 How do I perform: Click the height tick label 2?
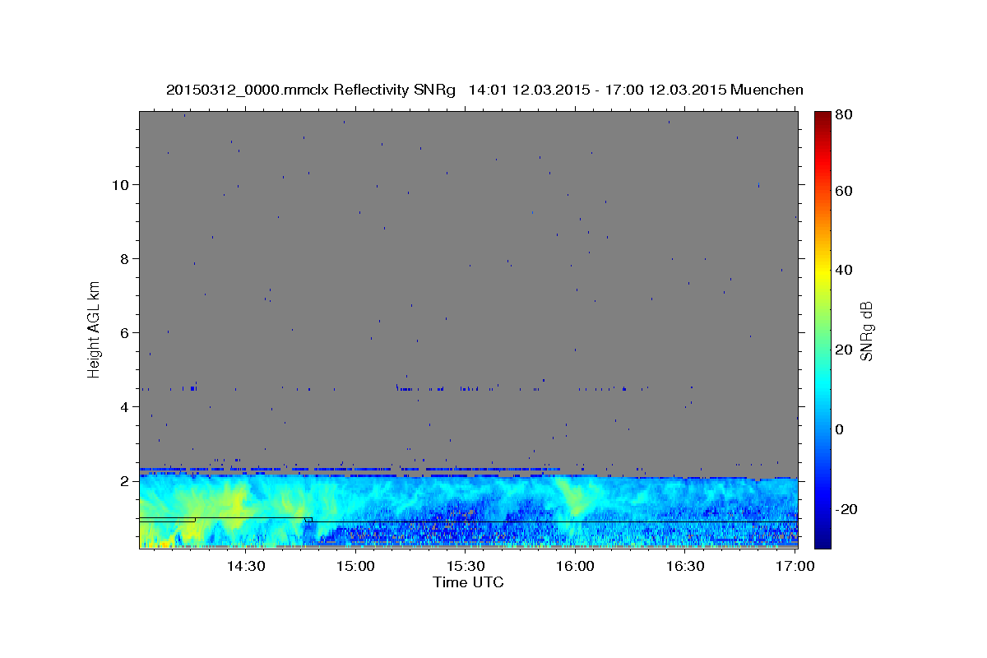tap(123, 480)
